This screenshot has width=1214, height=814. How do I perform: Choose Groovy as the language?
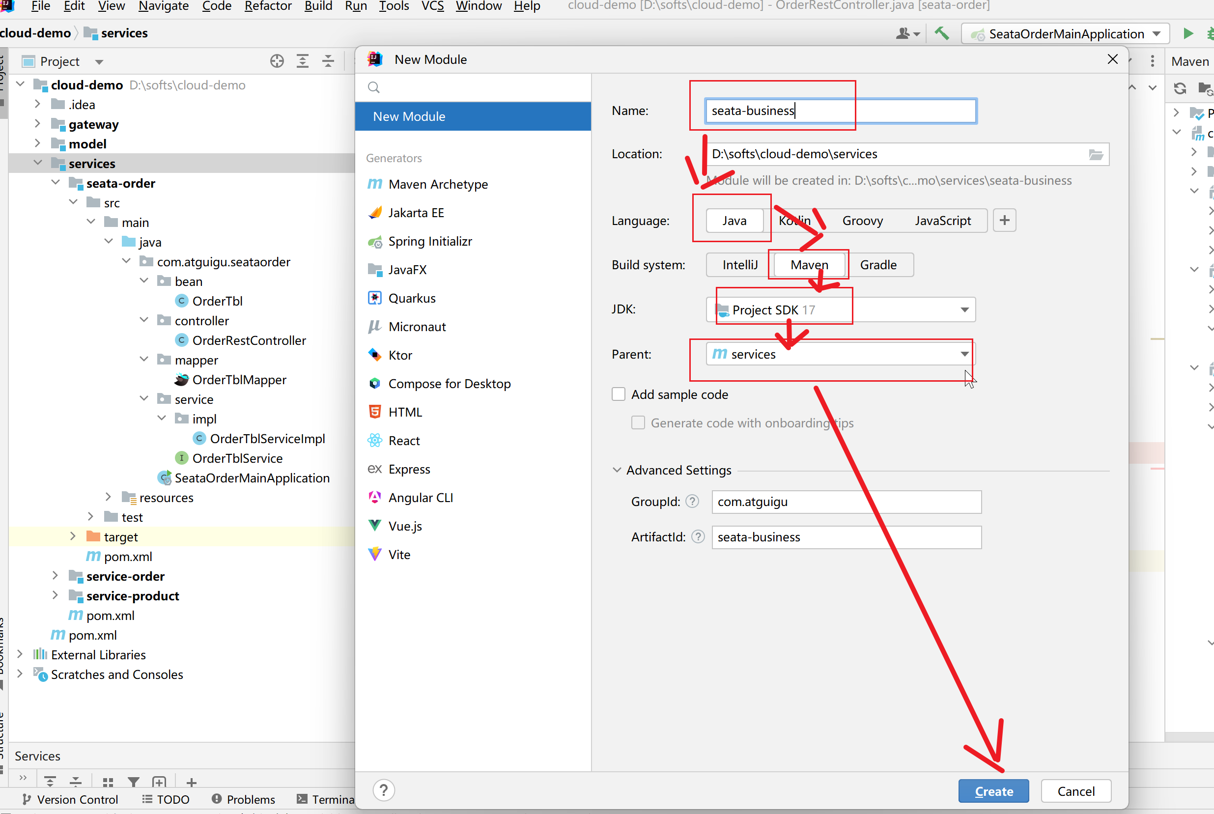point(862,221)
